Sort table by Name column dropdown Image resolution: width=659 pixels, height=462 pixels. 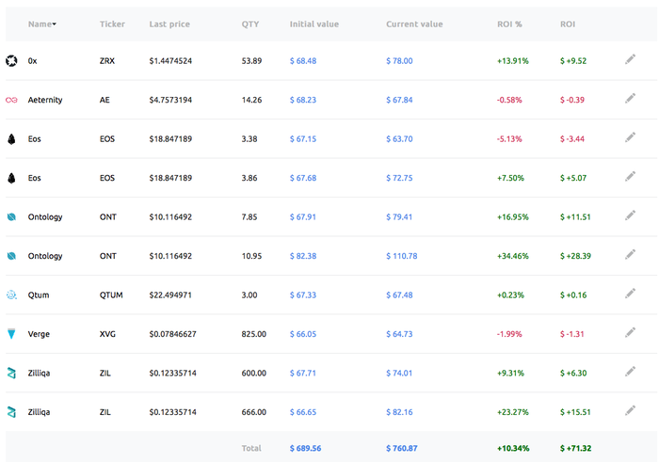click(x=41, y=24)
